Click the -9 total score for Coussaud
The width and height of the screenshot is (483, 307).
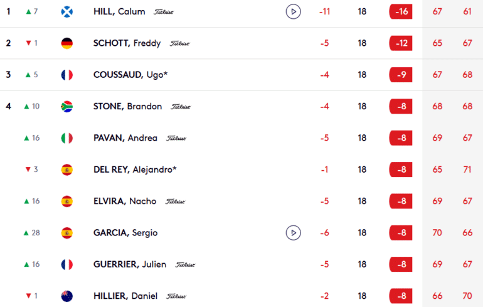(400, 75)
